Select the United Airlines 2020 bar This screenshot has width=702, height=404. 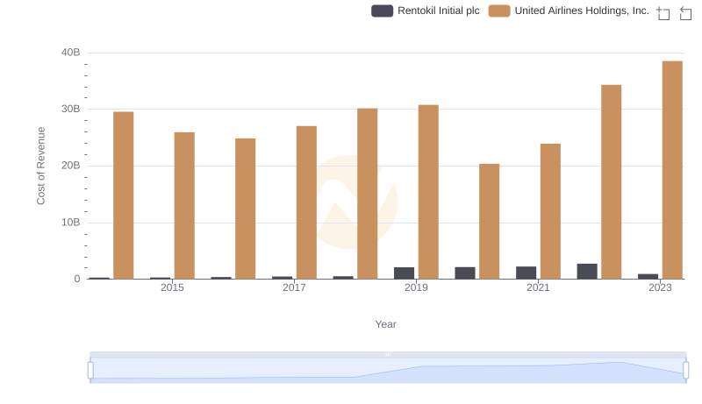[x=490, y=221]
